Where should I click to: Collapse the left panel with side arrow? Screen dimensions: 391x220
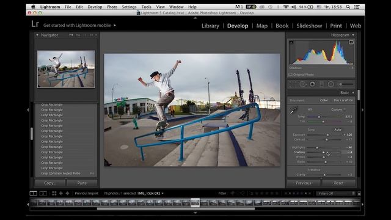click(x=28, y=110)
